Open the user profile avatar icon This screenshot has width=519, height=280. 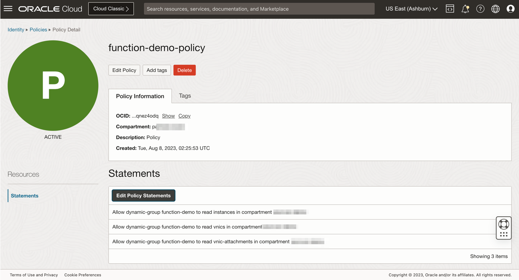pos(510,9)
